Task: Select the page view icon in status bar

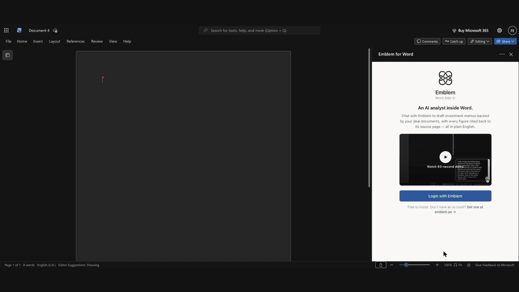Action: [x=381, y=265]
